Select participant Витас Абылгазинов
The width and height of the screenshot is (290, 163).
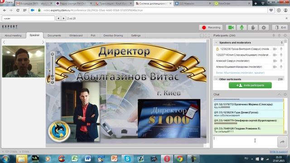click(x=249, y=73)
